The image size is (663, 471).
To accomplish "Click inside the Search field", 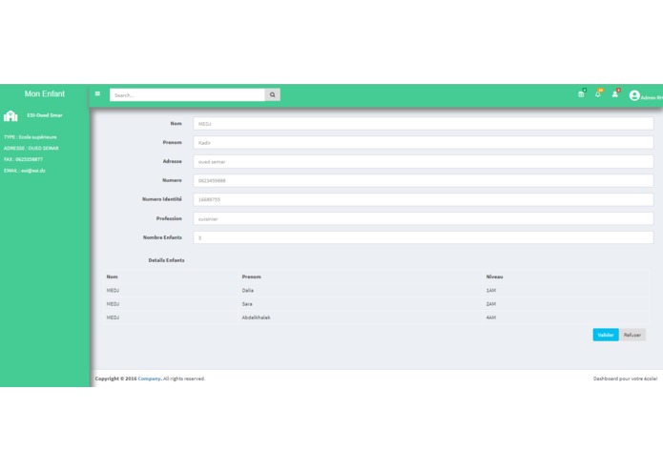I will [x=187, y=95].
